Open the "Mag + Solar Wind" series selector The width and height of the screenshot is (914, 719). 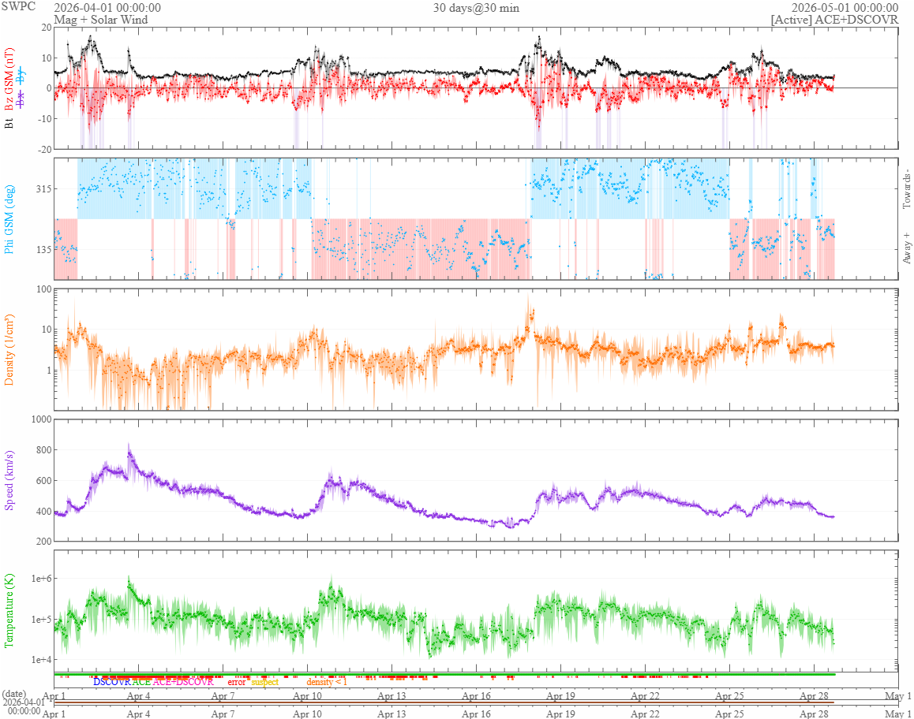(101, 19)
